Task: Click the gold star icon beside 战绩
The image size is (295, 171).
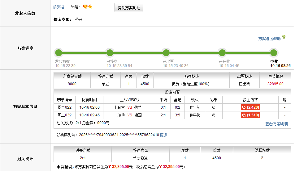Action: pyautogui.click(x=90, y=7)
